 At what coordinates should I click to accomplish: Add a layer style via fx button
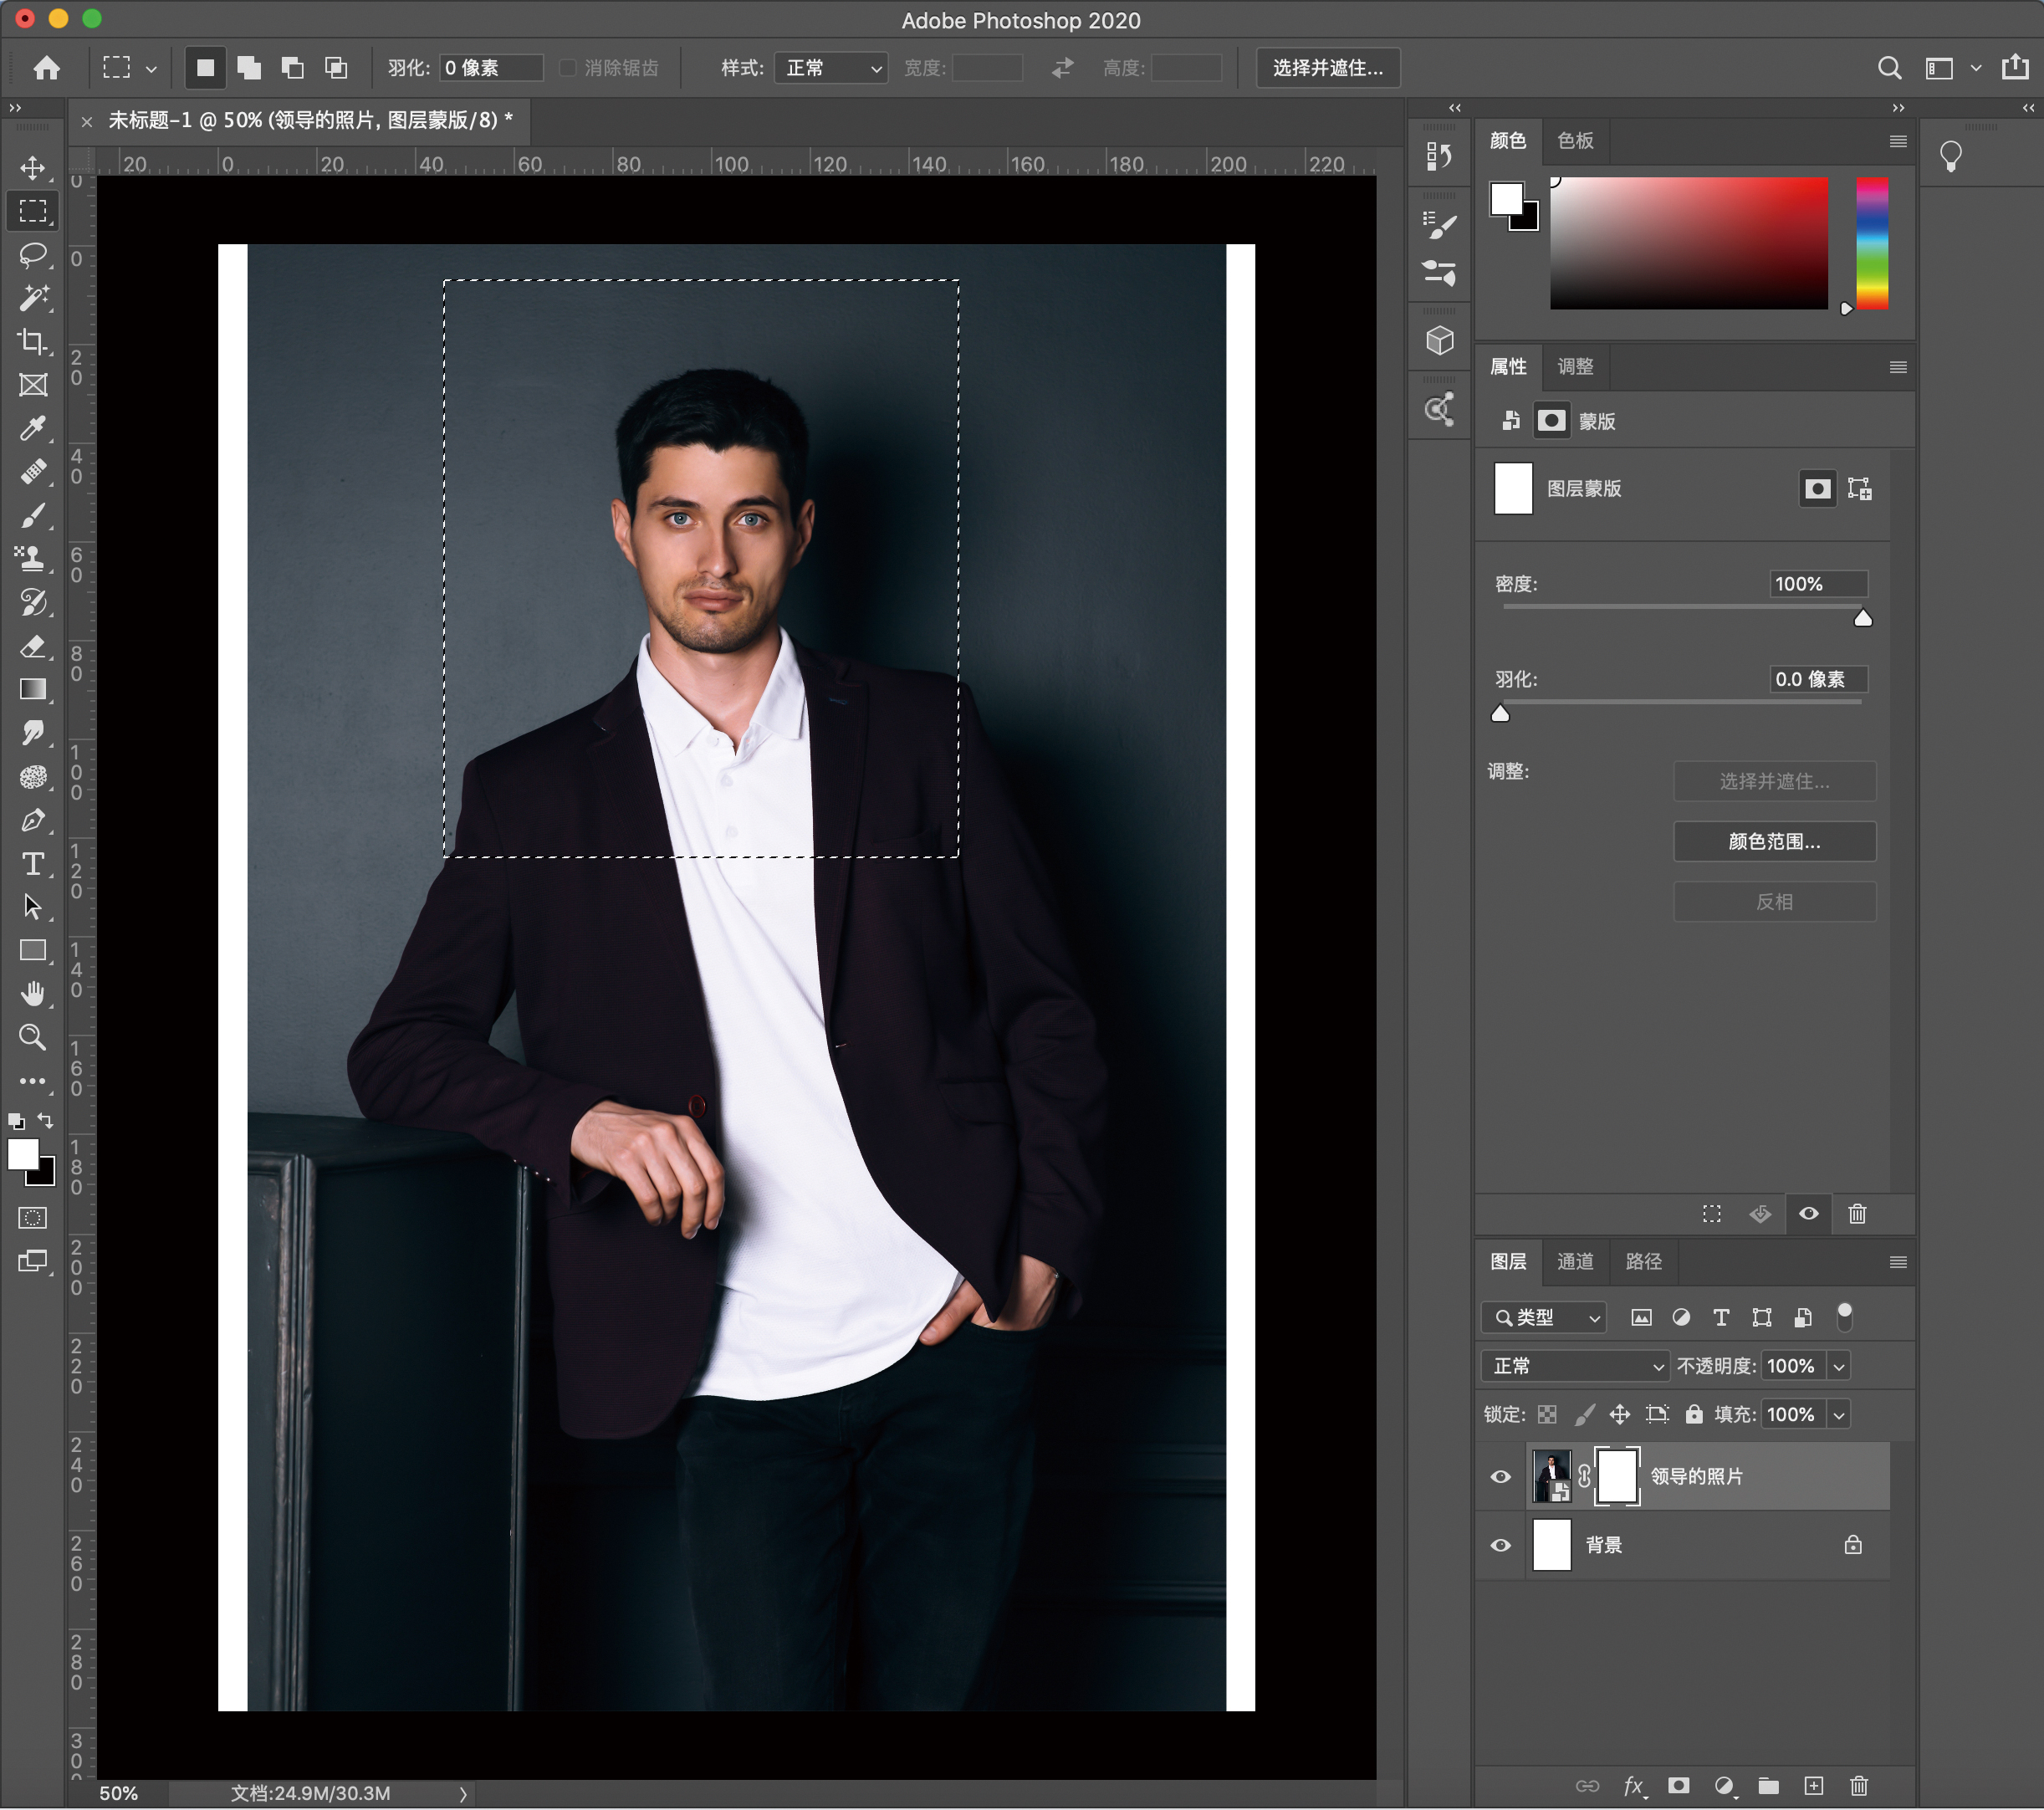(x=1634, y=1786)
